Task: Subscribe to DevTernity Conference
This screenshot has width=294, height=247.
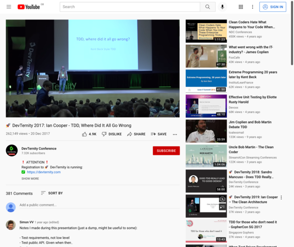Action: 166,151
